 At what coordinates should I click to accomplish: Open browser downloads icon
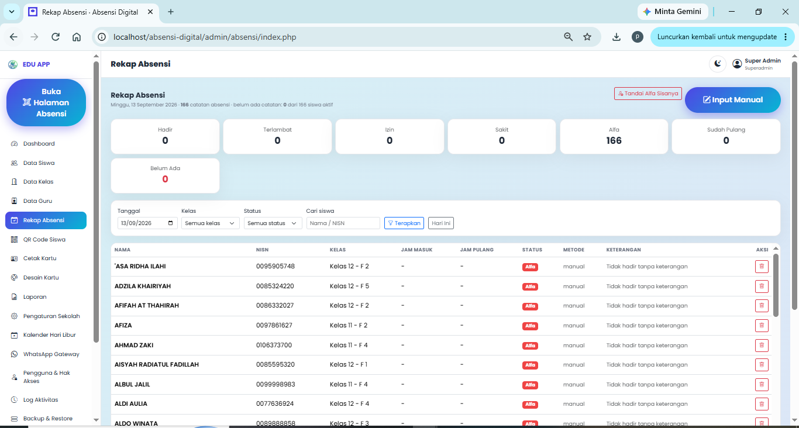(617, 37)
